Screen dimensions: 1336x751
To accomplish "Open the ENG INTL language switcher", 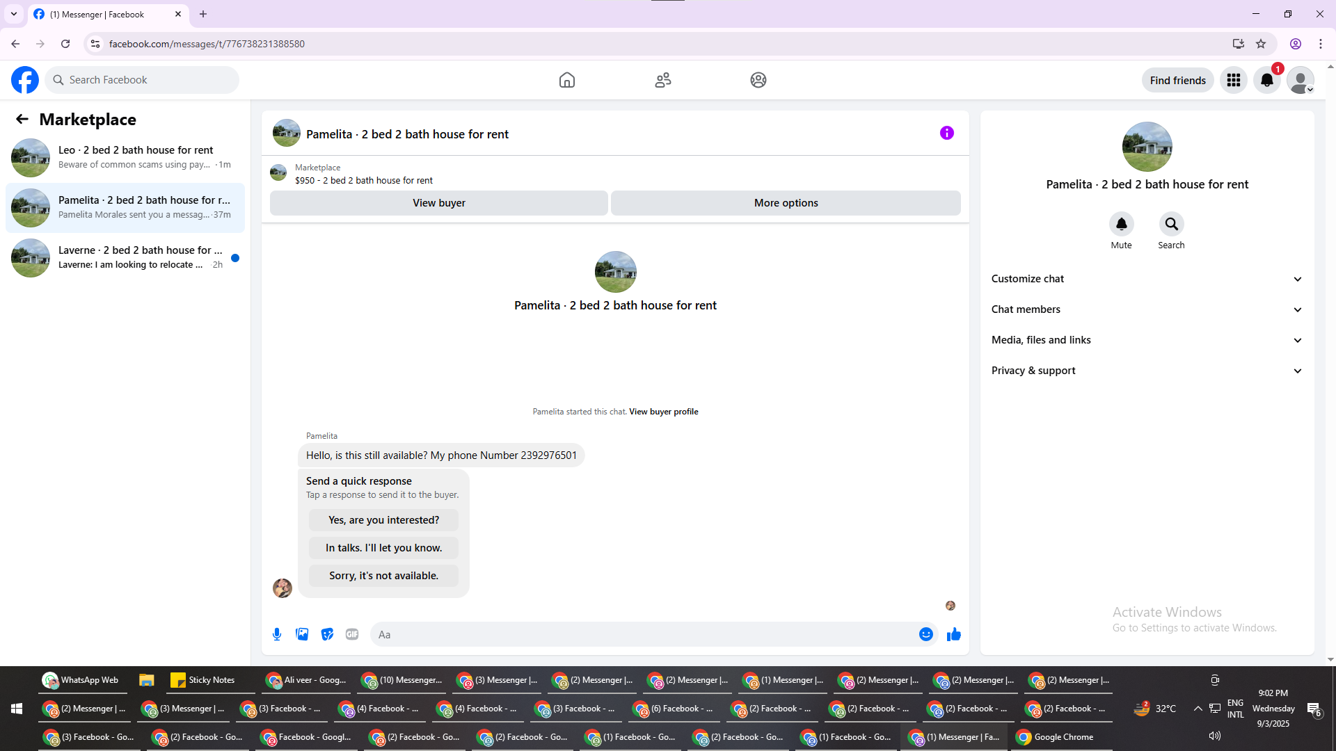I will tap(1236, 709).
